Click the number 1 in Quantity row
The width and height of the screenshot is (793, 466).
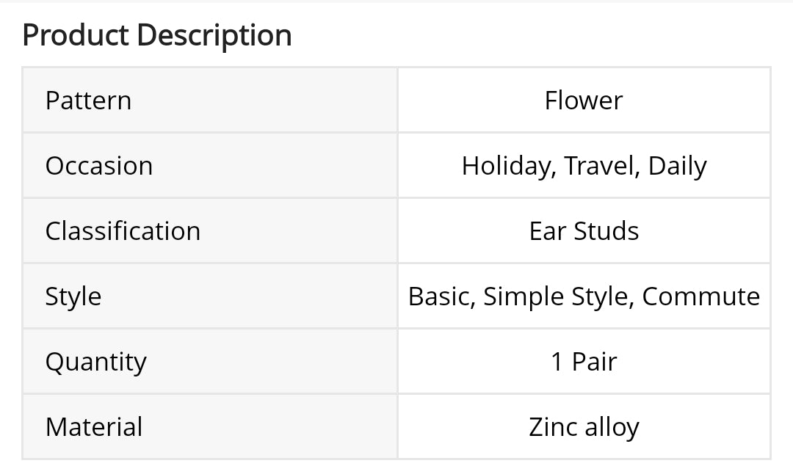click(557, 362)
